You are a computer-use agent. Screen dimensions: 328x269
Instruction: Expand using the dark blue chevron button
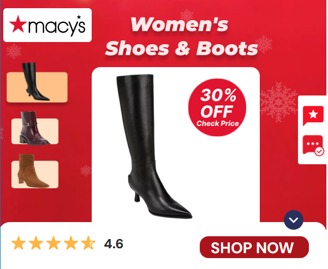click(294, 220)
